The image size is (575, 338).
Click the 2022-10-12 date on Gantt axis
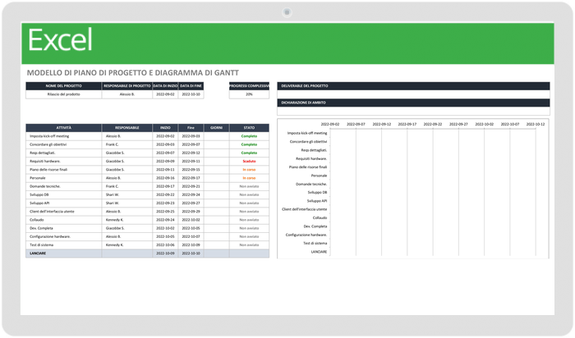click(x=536, y=124)
